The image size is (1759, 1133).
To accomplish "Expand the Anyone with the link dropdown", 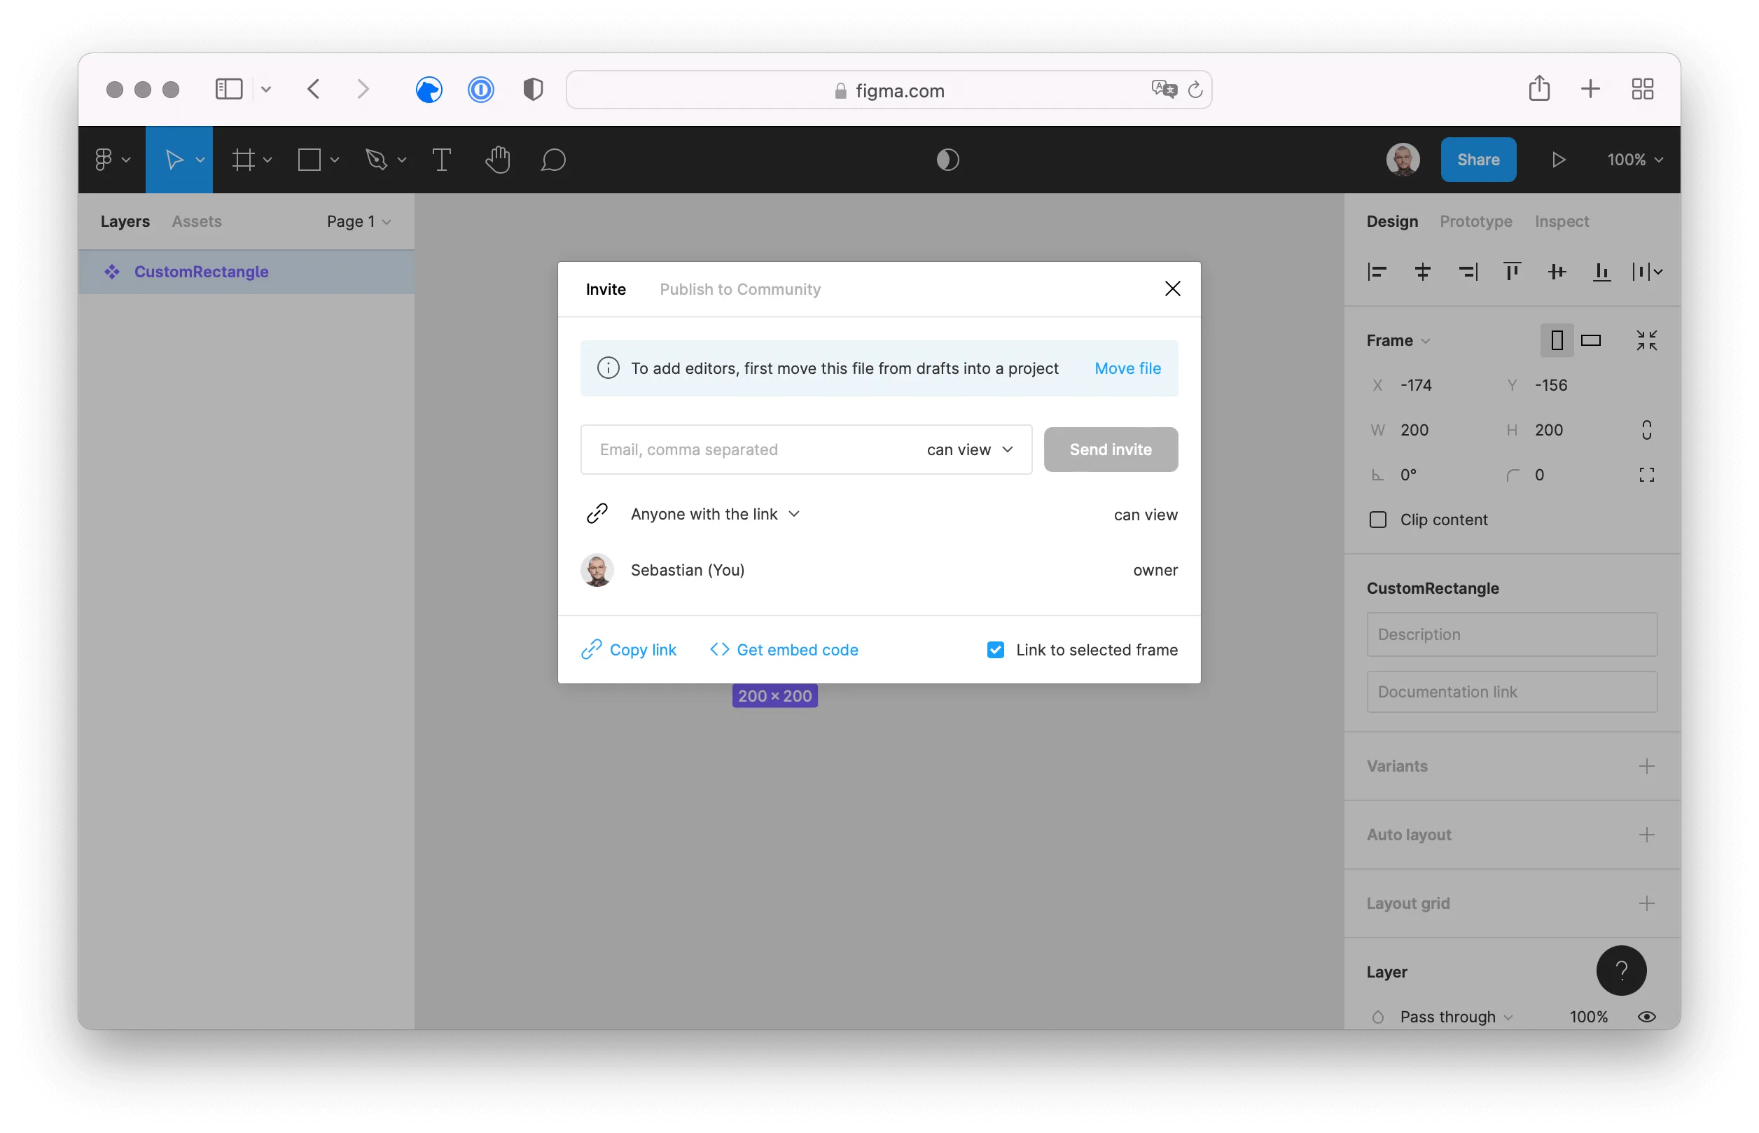I will click(794, 514).
